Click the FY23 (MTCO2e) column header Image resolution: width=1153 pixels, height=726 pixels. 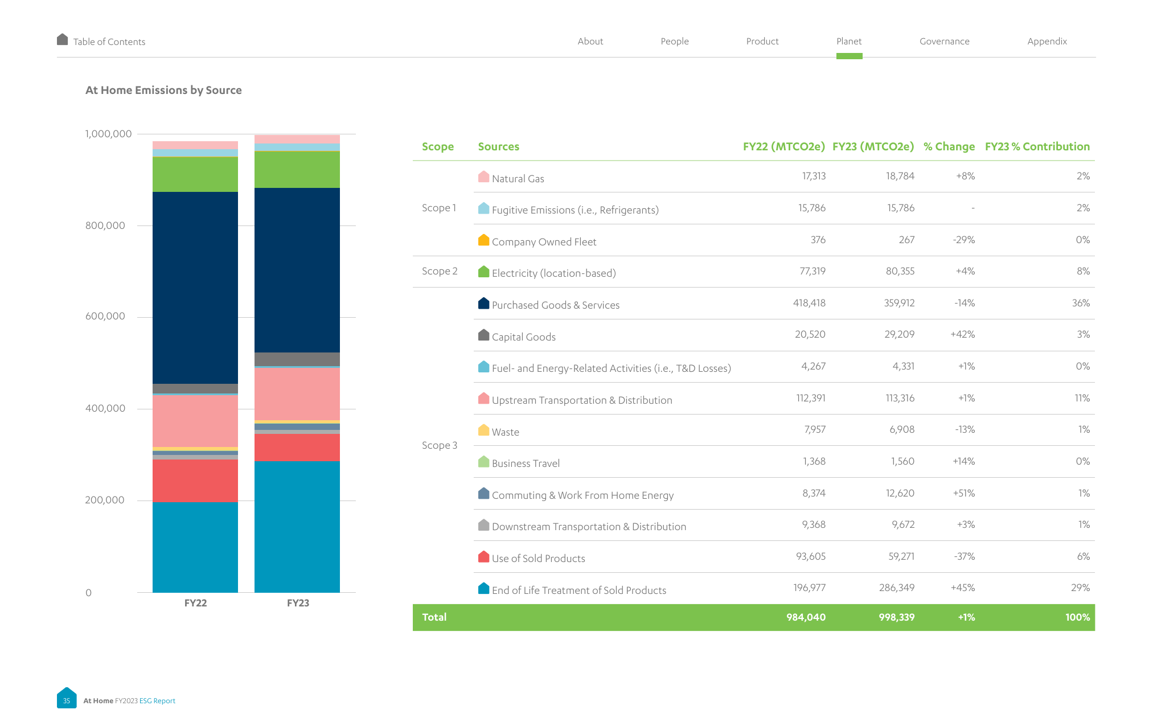(873, 146)
